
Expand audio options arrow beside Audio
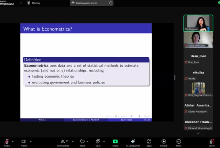pos(13,141)
